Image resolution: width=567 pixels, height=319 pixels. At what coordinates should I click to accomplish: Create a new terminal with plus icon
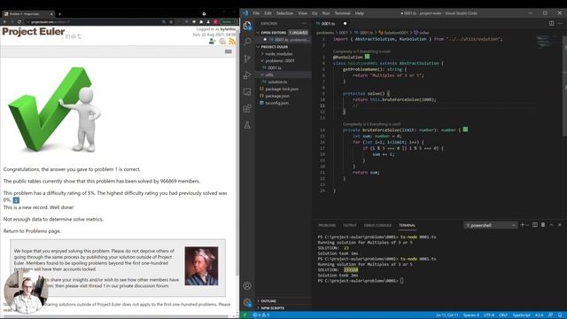point(522,225)
